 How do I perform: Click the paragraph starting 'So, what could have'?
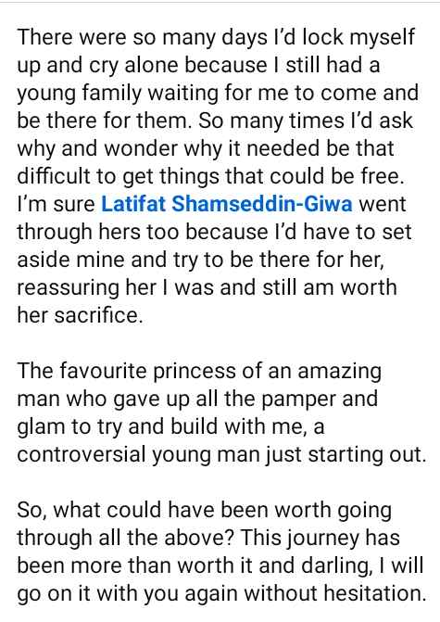point(221,552)
